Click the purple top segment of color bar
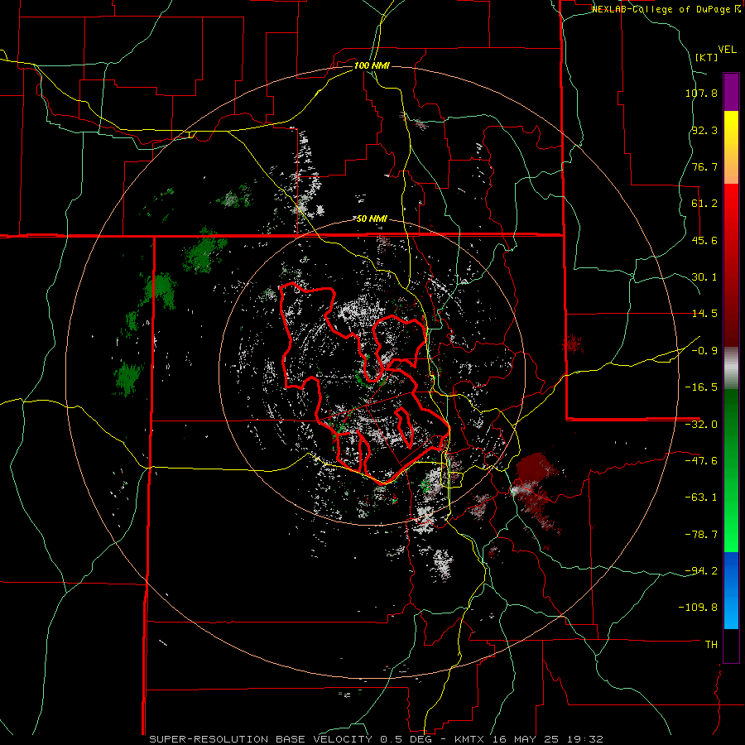This screenshot has height=745, width=745. click(x=731, y=92)
